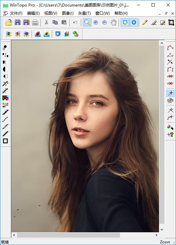Toggle the show vector layer button
Screen dimensions: 176x245
coord(134,22)
